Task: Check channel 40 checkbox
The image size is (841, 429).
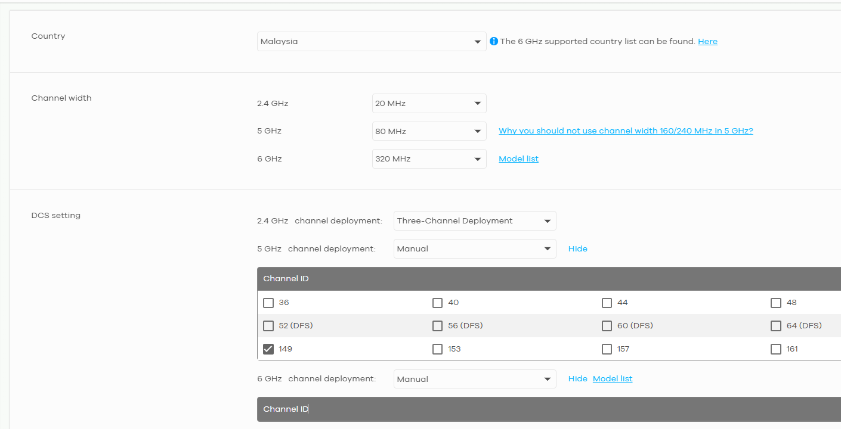Action: pyautogui.click(x=438, y=303)
